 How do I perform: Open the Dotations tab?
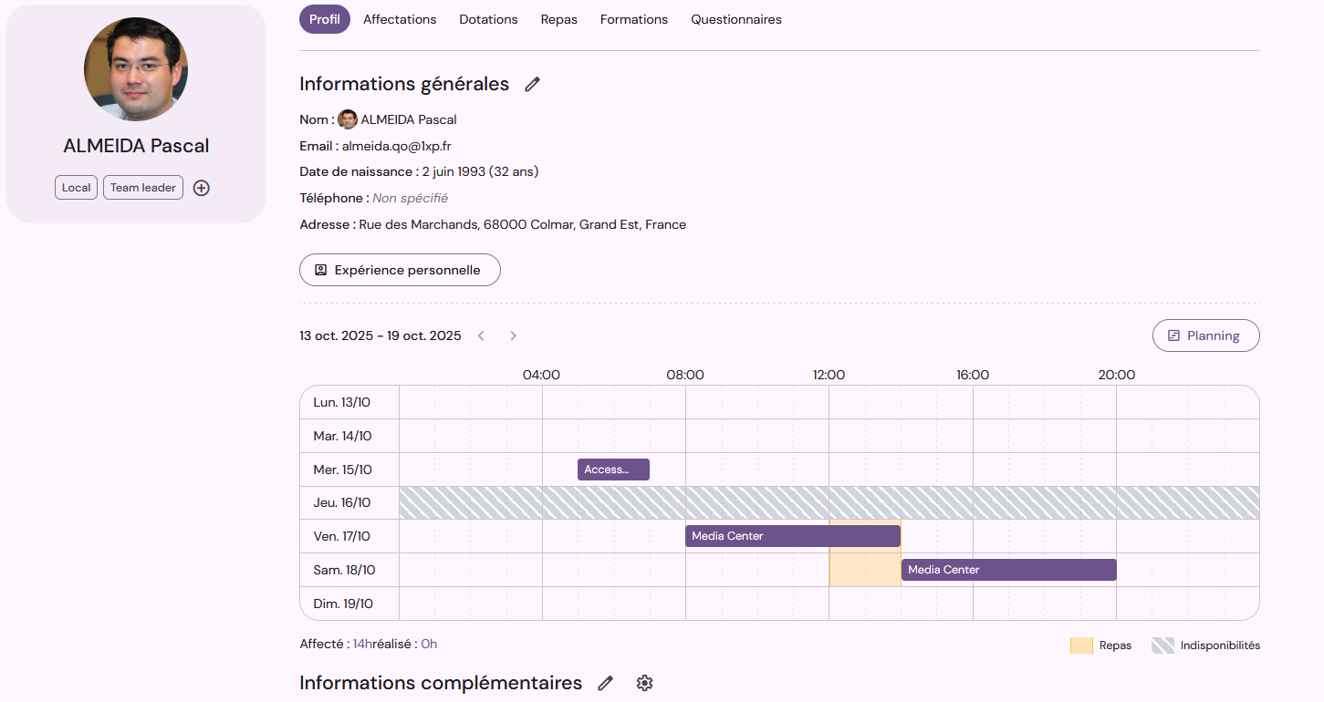488,19
